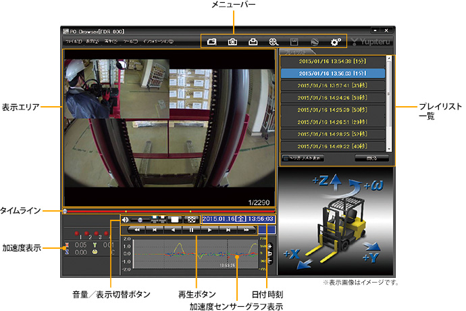Click first yellow marker on timeline
The width and height of the screenshot is (466, 311).
point(126,212)
